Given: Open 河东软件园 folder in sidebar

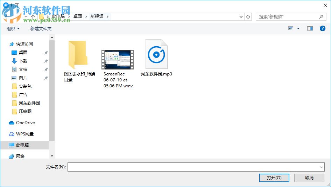Looking at the screenshot, I should click(x=29, y=103).
